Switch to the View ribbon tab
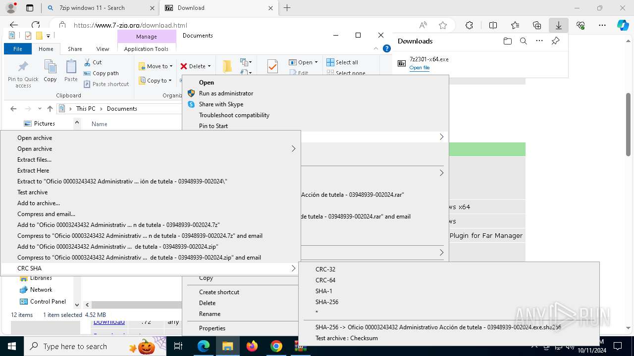The image size is (634, 356). [103, 49]
